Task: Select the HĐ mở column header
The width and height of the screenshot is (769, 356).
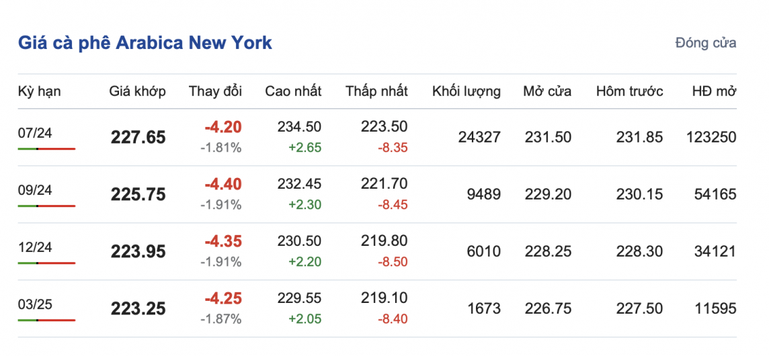Action: pos(714,91)
